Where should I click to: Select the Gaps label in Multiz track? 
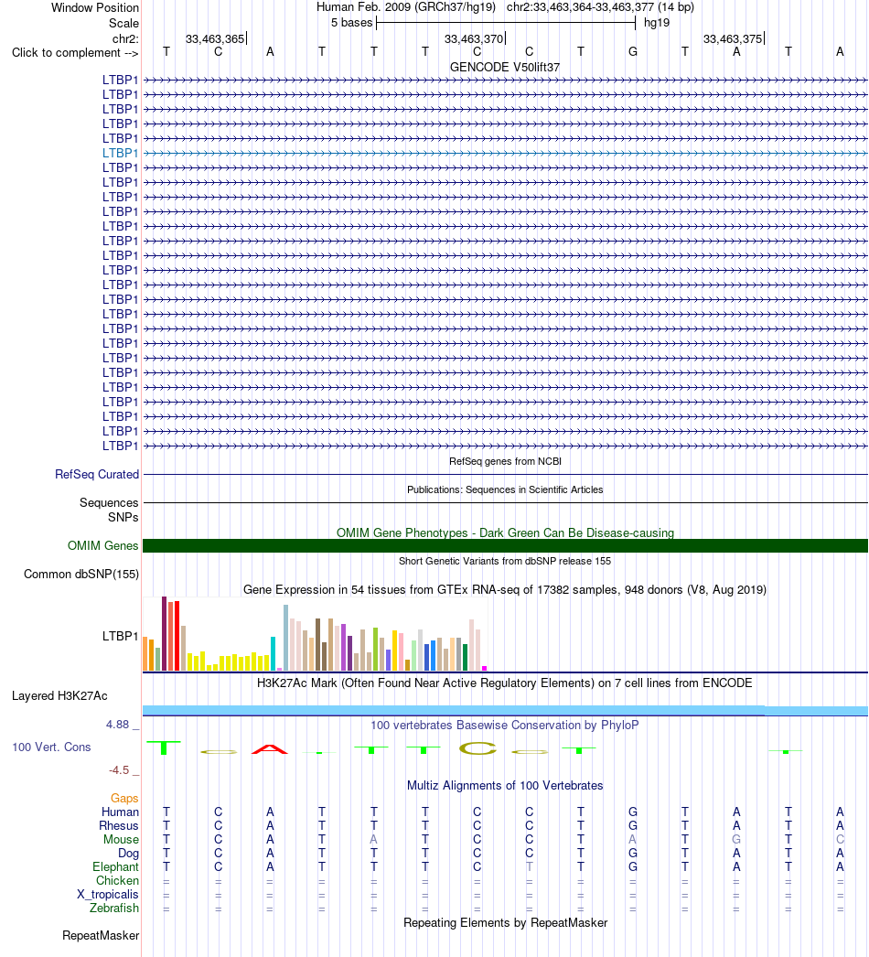(x=124, y=799)
